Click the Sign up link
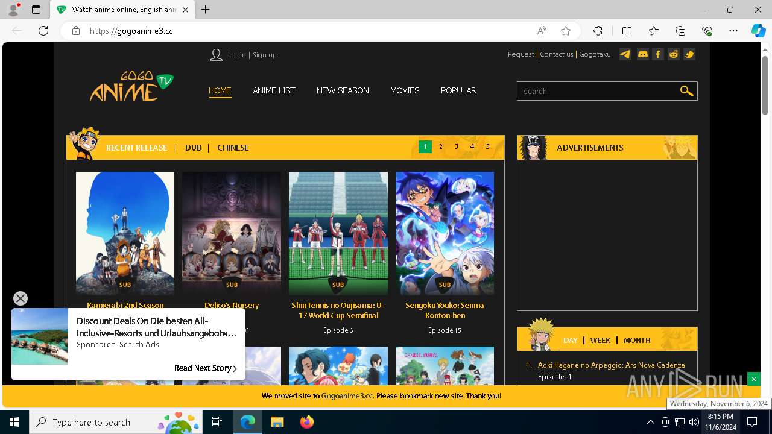The height and width of the screenshot is (434, 772). 264,55
